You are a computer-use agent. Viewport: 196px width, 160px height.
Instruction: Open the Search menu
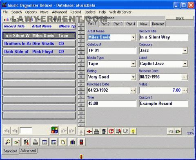click(x=16, y=12)
